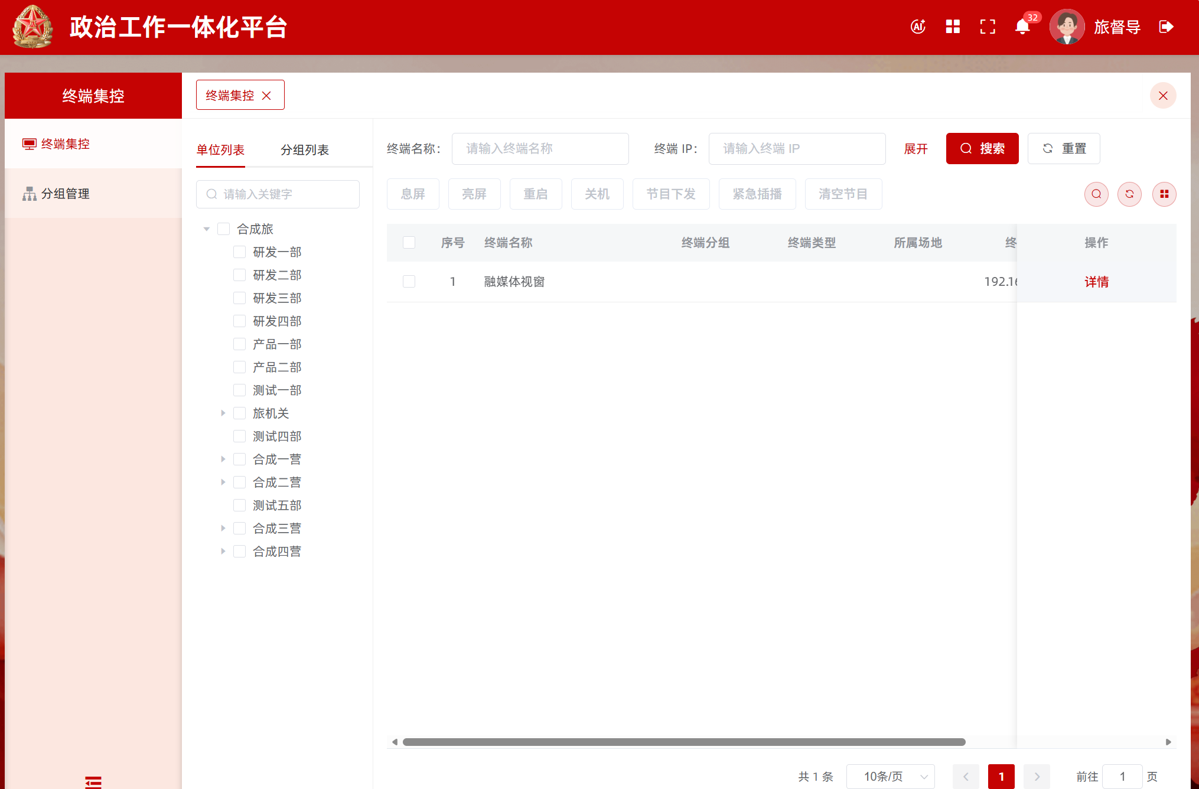Image resolution: width=1199 pixels, height=789 pixels.
Task: Click the round refresh icon above table
Action: pyautogui.click(x=1129, y=194)
